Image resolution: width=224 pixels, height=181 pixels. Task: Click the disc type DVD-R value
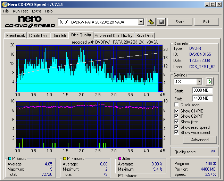pos(195,48)
